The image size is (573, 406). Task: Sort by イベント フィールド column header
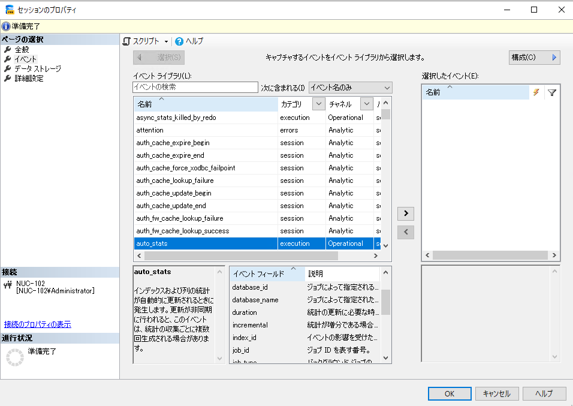[267, 273]
